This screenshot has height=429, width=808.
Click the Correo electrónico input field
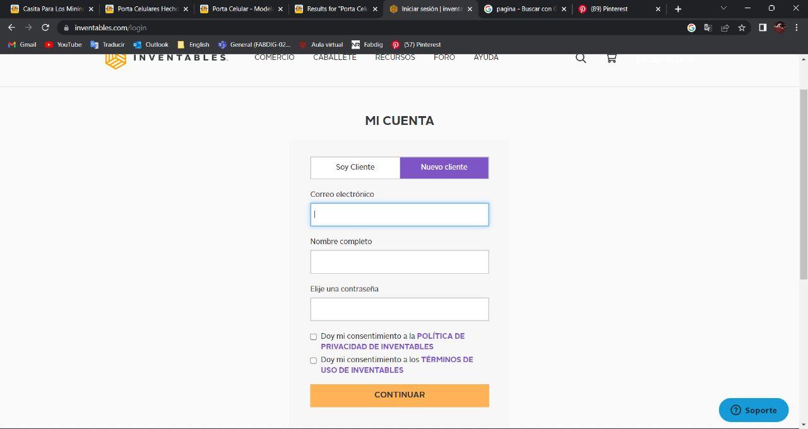tap(400, 214)
